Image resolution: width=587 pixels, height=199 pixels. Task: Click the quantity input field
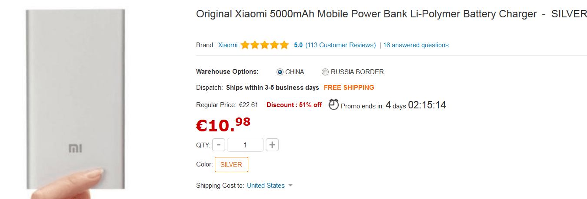pyautogui.click(x=245, y=145)
